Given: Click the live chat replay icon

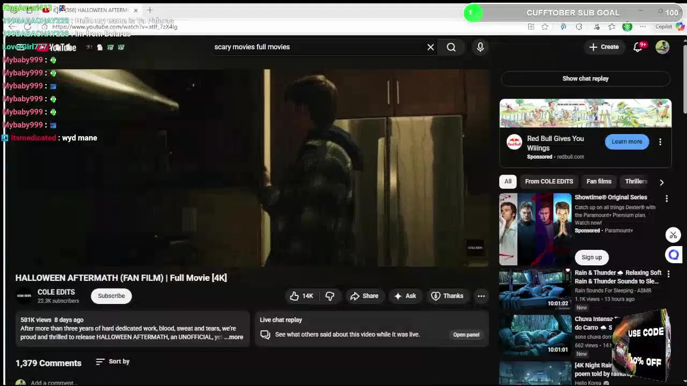Looking at the screenshot, I should click(x=265, y=335).
